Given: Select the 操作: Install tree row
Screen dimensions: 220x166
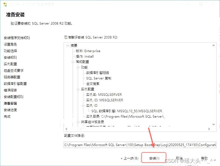Looking at the screenshot, I should pyautogui.click(x=85, y=57).
